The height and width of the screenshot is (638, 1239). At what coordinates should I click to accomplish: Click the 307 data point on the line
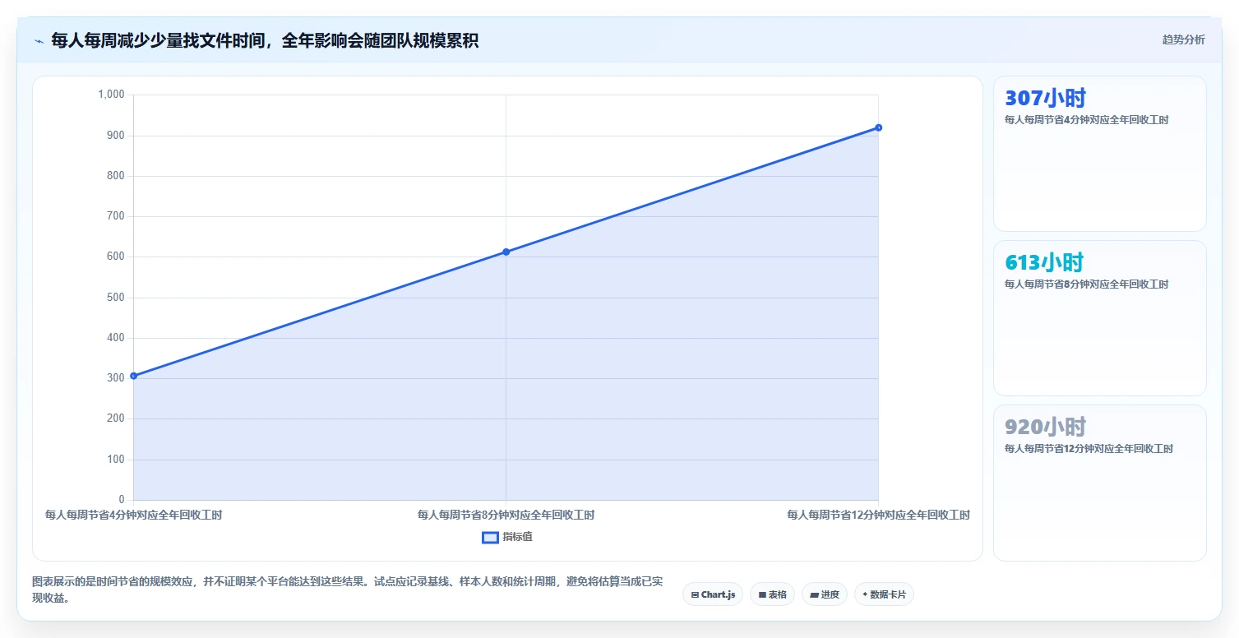[x=134, y=376]
